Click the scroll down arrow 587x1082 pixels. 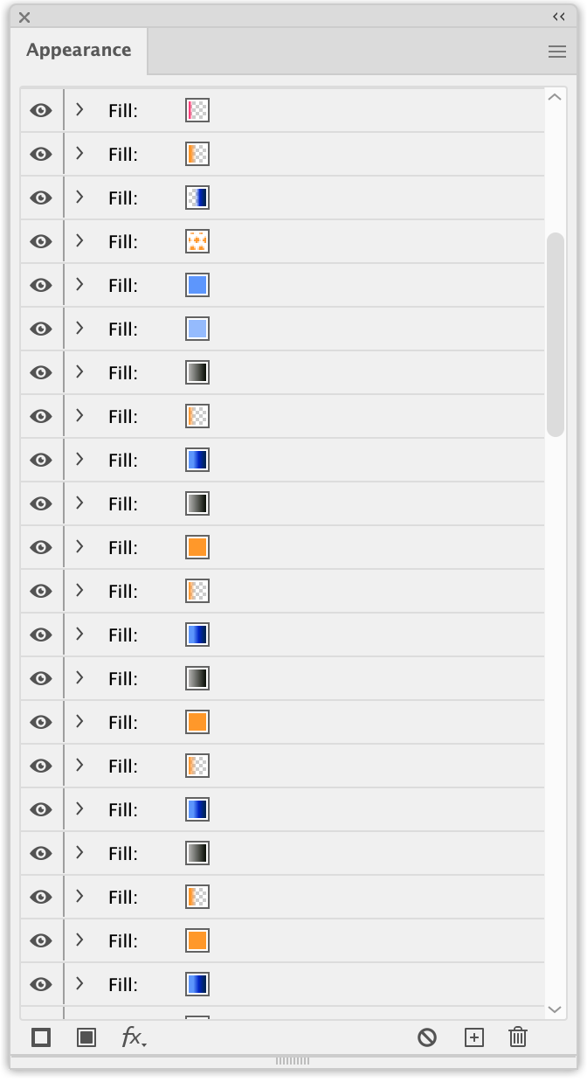[555, 1009]
